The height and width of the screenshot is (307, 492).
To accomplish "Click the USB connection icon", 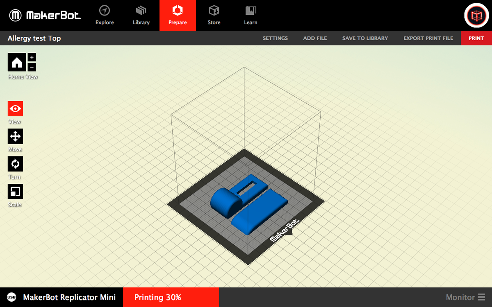I will (11, 298).
